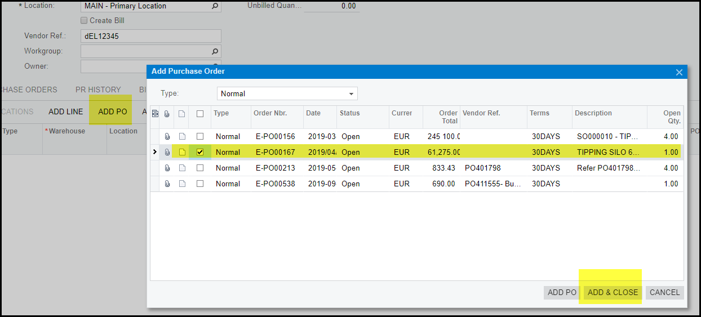Sort by Order Nbr. column header
701x317 pixels.
click(x=270, y=113)
